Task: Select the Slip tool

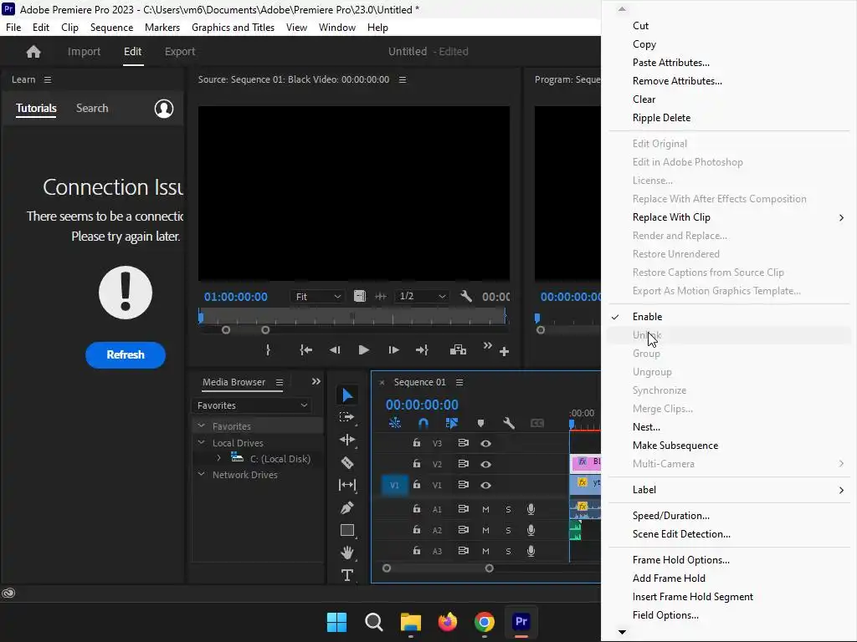Action: [x=347, y=485]
